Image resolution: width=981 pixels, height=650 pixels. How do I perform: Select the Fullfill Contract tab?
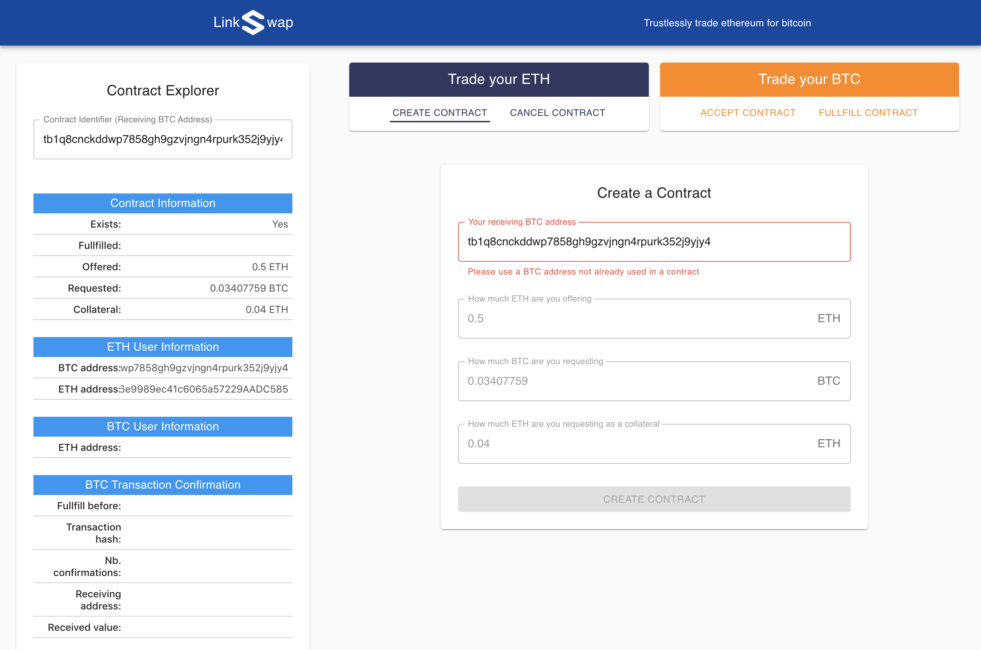click(x=868, y=113)
